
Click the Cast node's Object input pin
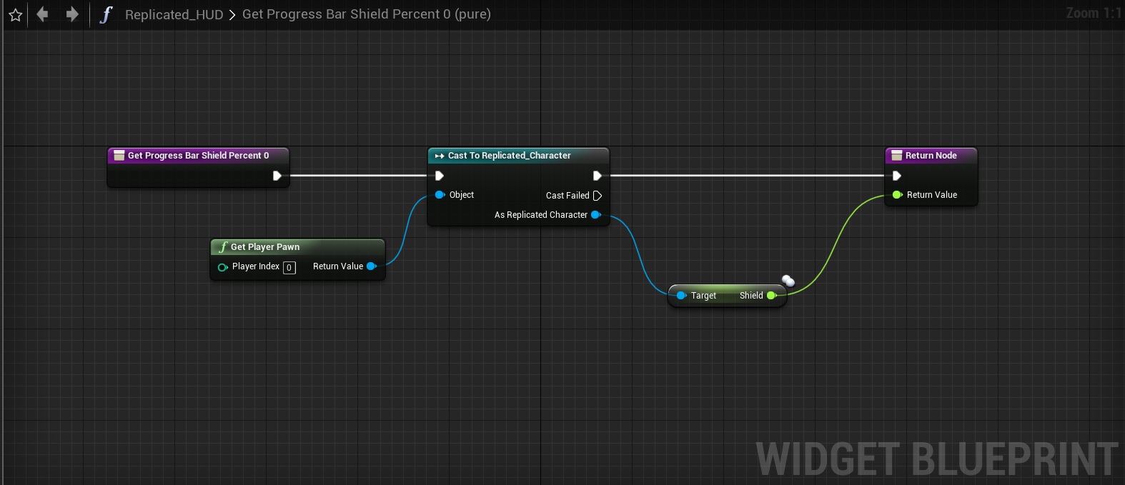[440, 195]
